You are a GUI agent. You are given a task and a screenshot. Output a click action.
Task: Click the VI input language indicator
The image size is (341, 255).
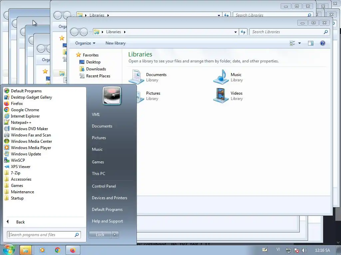[278, 249]
